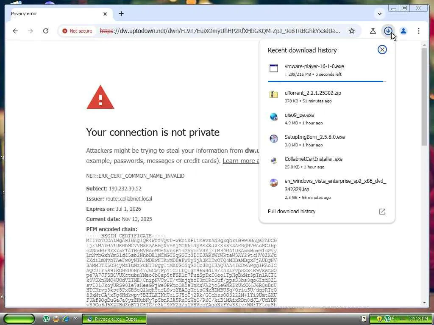Open vmware-player-16-1-0.exe download entry
Screen dimensions: 434x325
tap(327, 70)
